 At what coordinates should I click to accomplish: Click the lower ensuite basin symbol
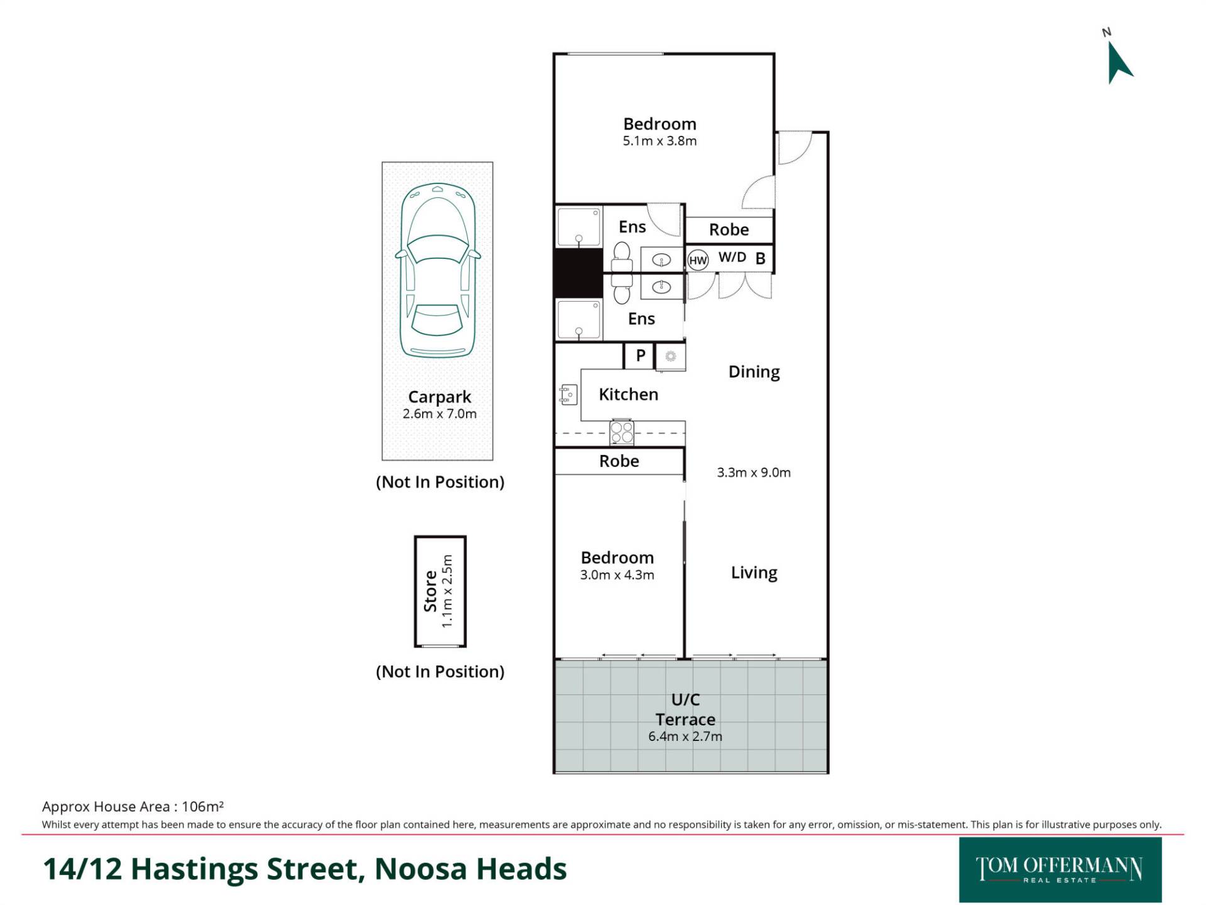tap(661, 287)
